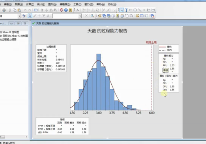206x144 pixels.
Task: Click the 性能 PPM table
Action: point(62,126)
